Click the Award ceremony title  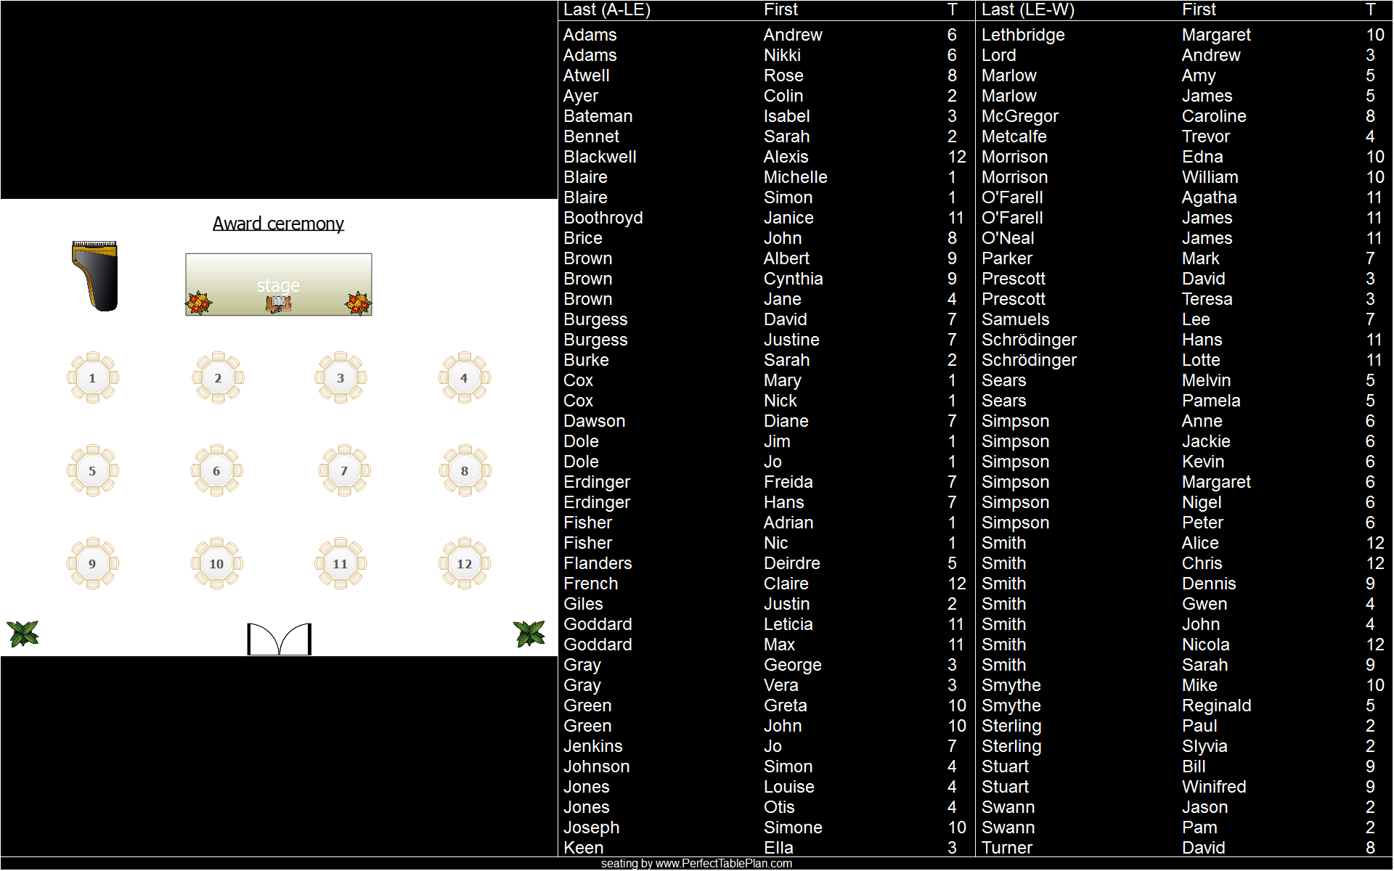[278, 224]
